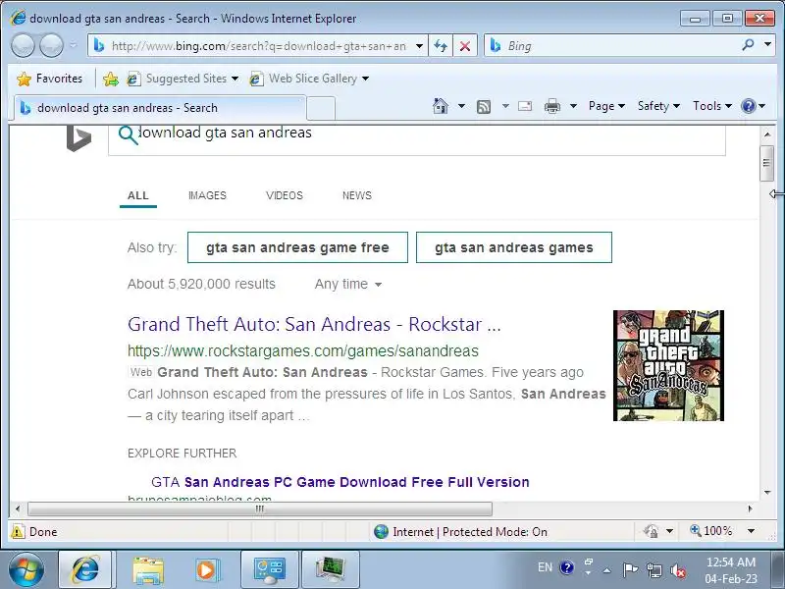785x589 pixels.
Task: Add to Favorites bar star icon
Action: 110,79
